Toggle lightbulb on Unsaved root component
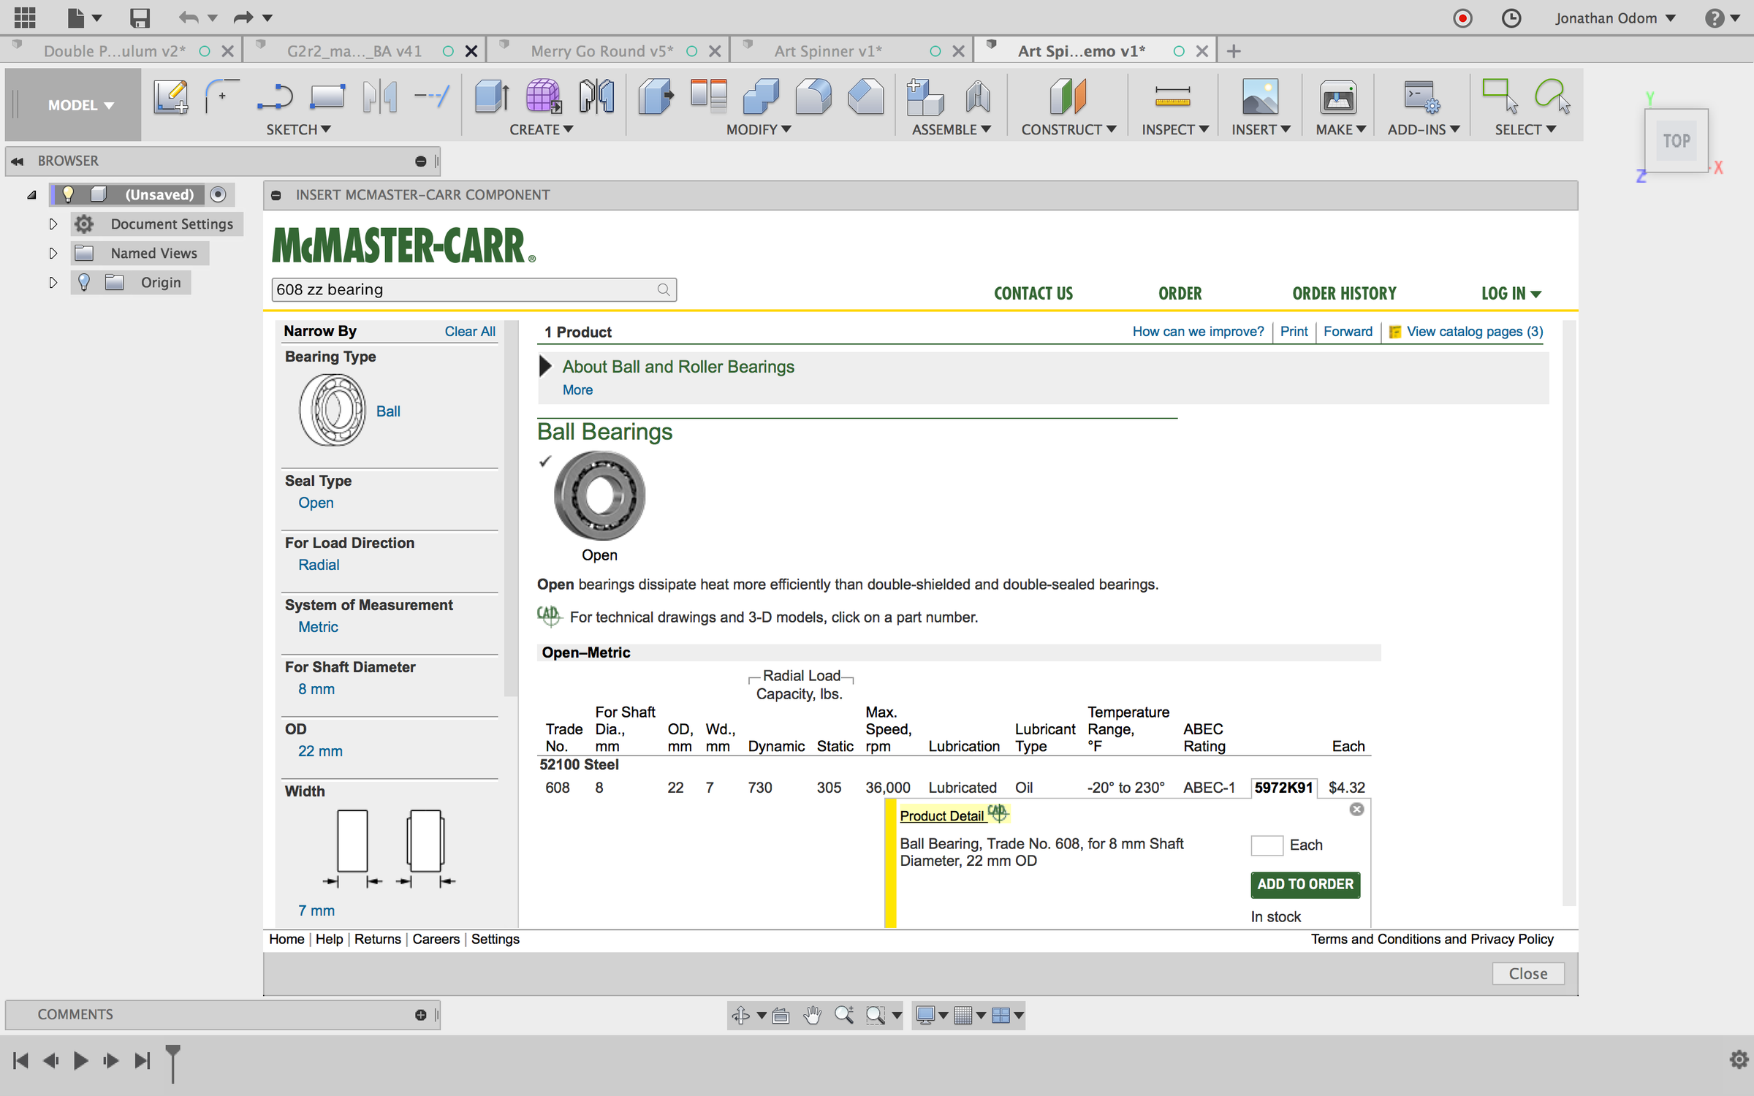 68,194
